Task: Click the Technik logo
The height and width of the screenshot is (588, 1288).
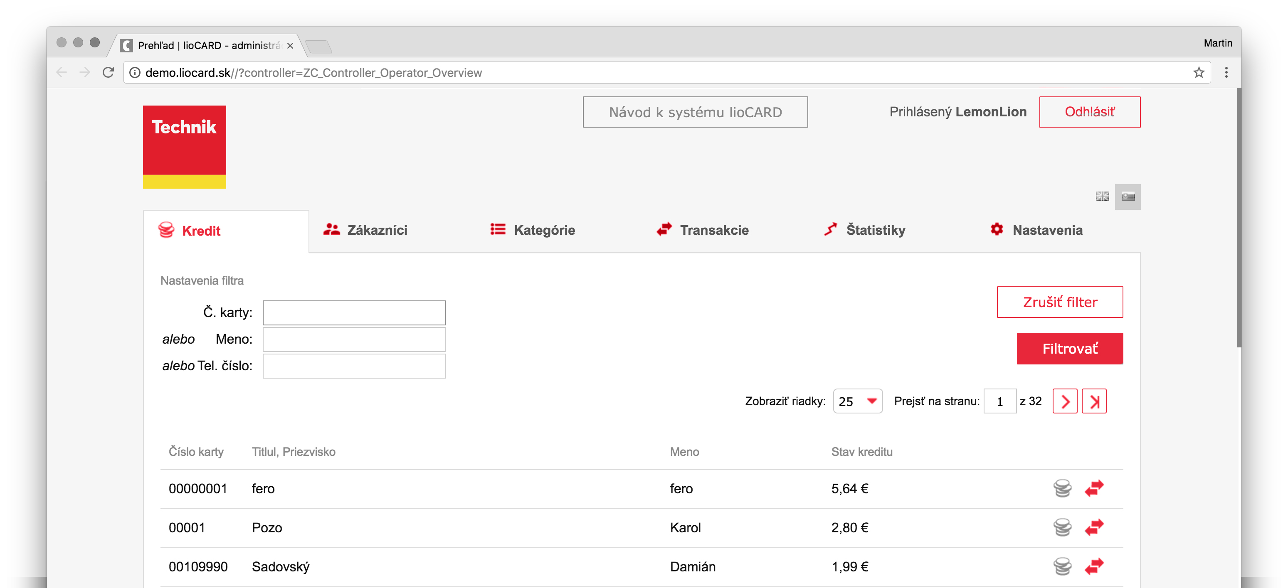Action: point(184,146)
